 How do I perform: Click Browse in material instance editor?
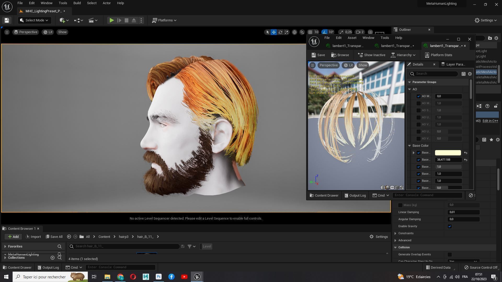(340, 55)
